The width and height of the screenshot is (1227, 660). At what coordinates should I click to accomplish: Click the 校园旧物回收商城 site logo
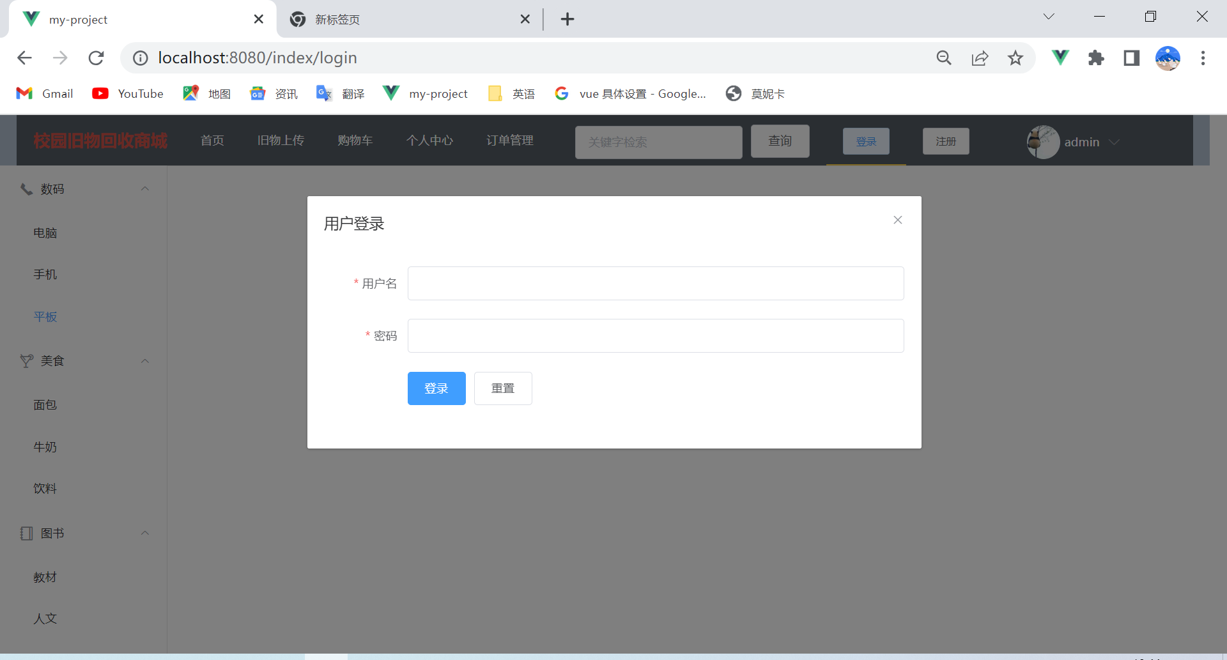99,141
